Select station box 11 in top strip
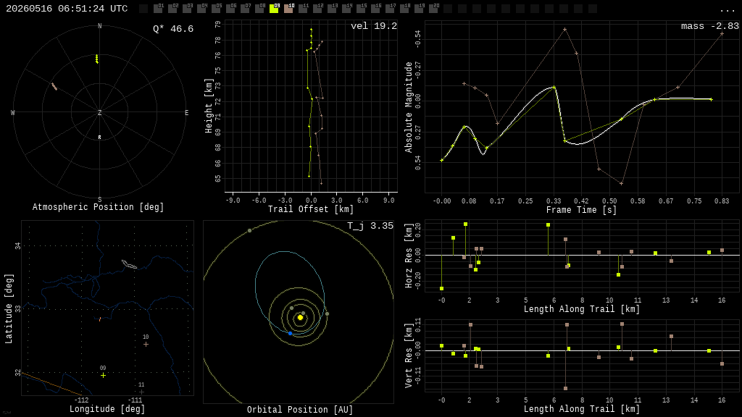This screenshot has width=742, height=417. pos(303,9)
